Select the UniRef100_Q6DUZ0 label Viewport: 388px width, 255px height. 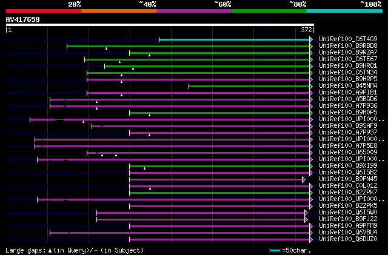pos(348,239)
